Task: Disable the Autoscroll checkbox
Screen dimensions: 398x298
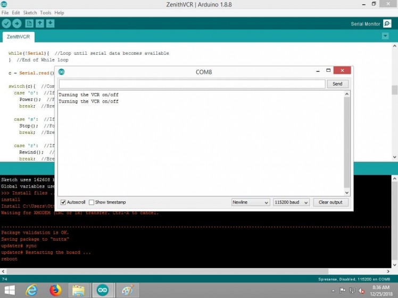Action: [63, 202]
